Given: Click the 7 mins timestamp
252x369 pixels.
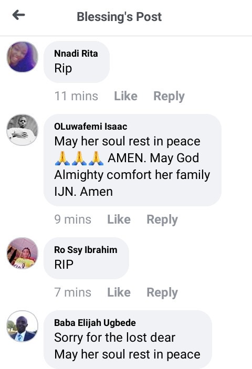Looking at the screenshot, I should [x=72, y=292].
